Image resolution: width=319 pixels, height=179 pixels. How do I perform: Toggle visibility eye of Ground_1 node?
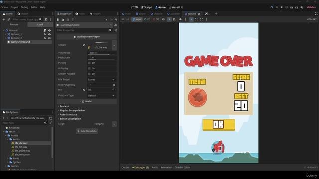tap(49, 34)
